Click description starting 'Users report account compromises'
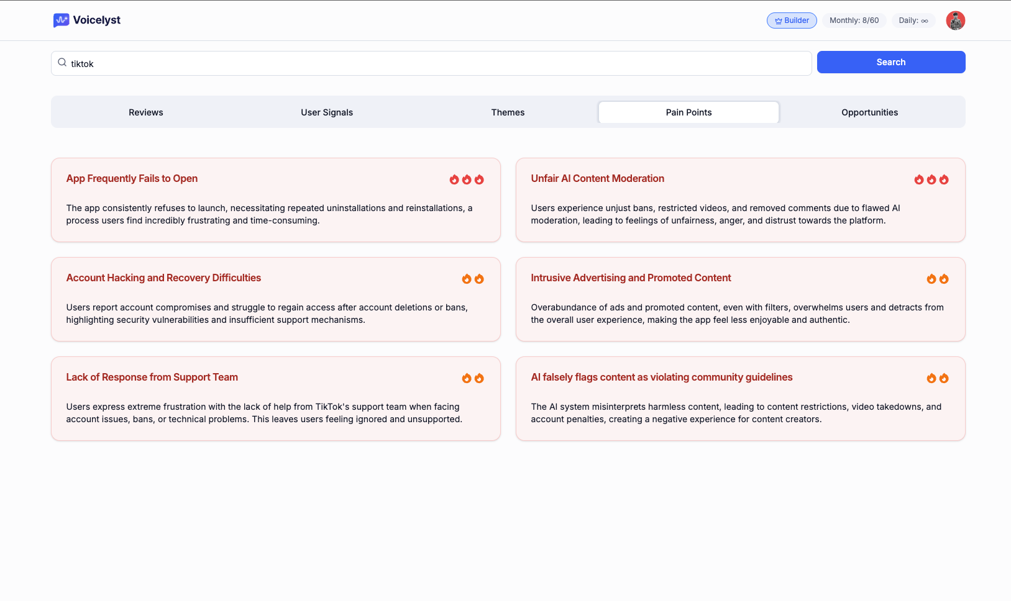 tap(267, 314)
